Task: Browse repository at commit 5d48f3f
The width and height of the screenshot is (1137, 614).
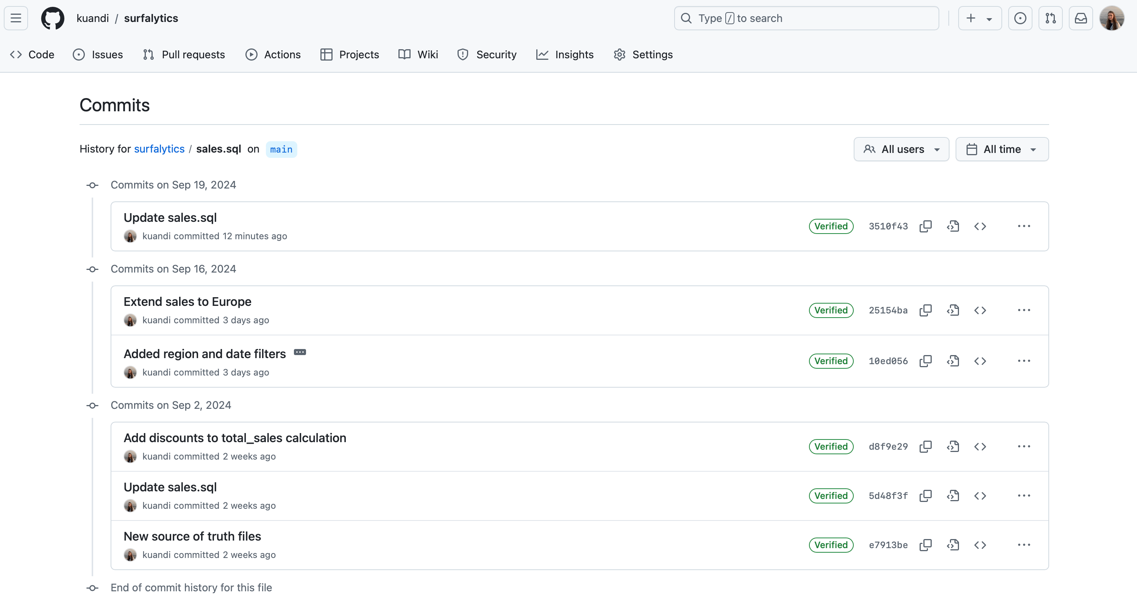Action: pos(980,496)
